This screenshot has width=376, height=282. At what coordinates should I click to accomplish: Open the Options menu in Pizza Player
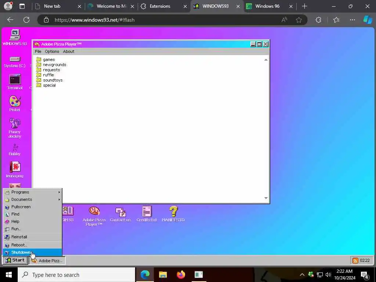(x=52, y=51)
